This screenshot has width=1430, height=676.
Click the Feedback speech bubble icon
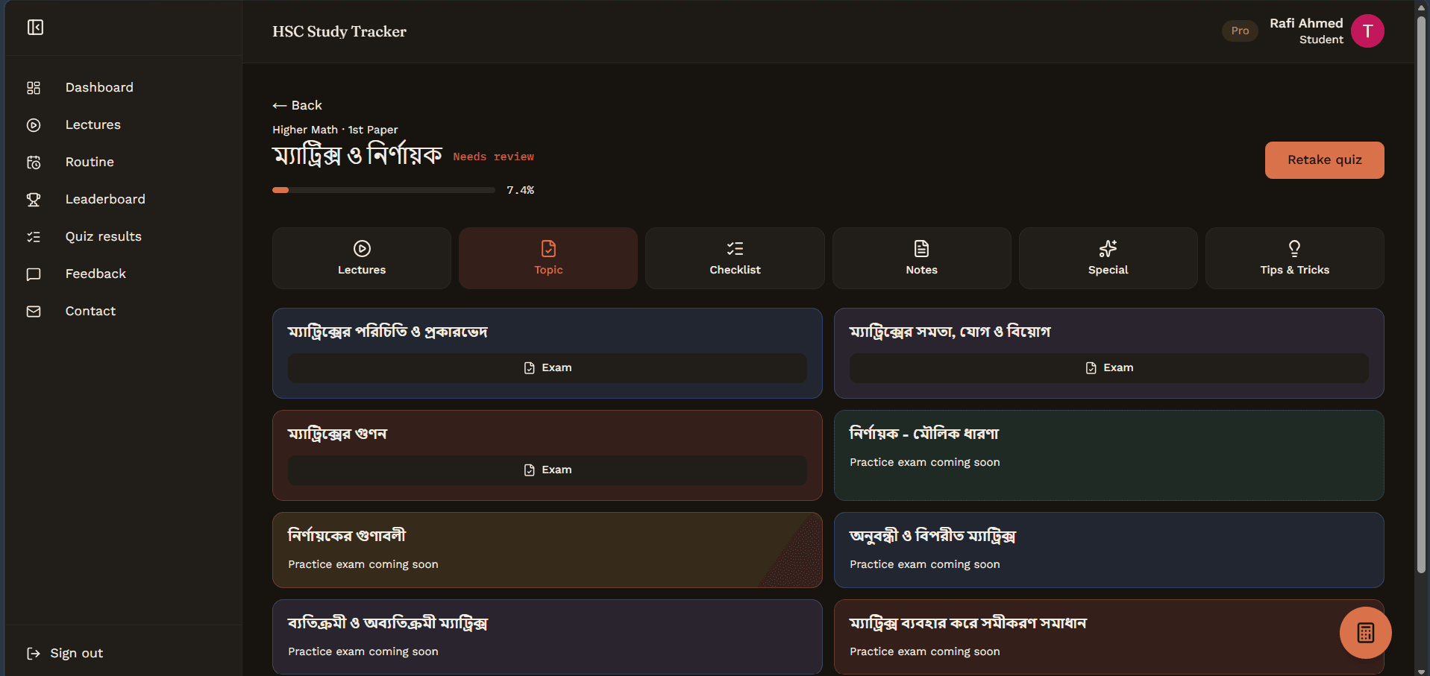tap(34, 274)
